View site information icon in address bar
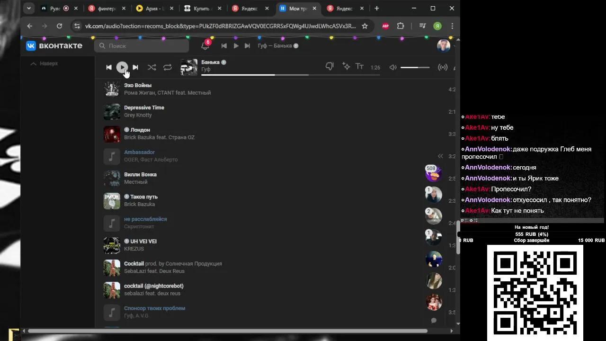Image resolution: width=606 pixels, height=341 pixels. coord(77,26)
